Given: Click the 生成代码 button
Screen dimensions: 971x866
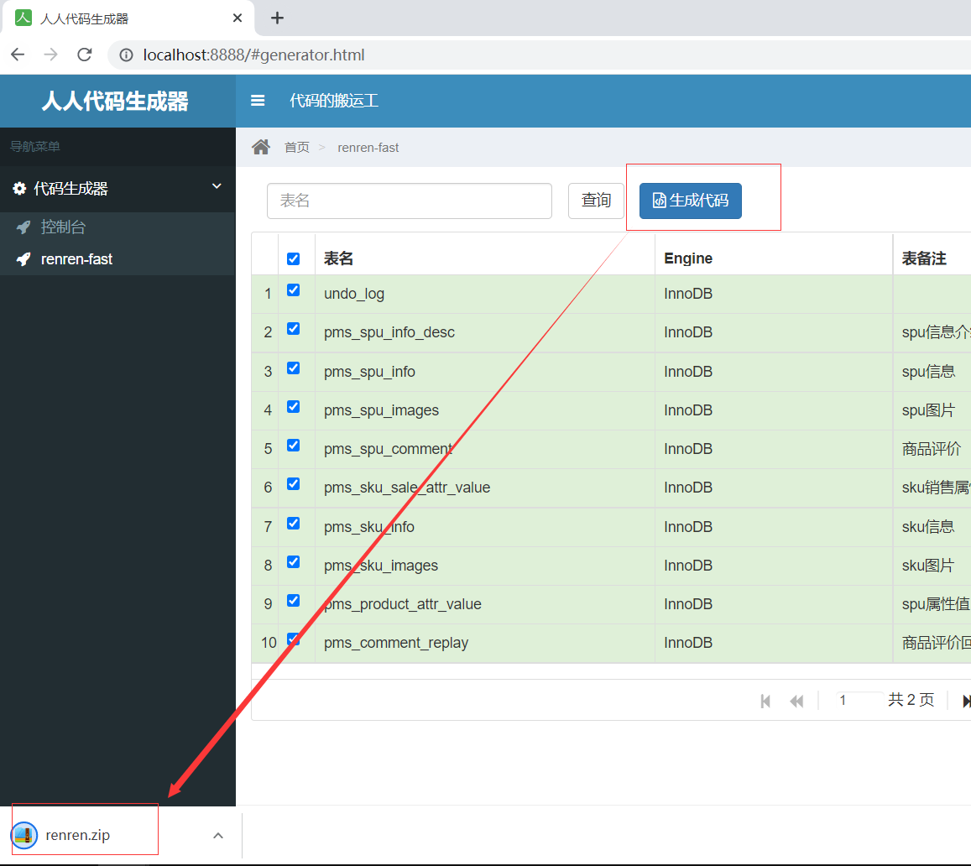Looking at the screenshot, I should 691,201.
